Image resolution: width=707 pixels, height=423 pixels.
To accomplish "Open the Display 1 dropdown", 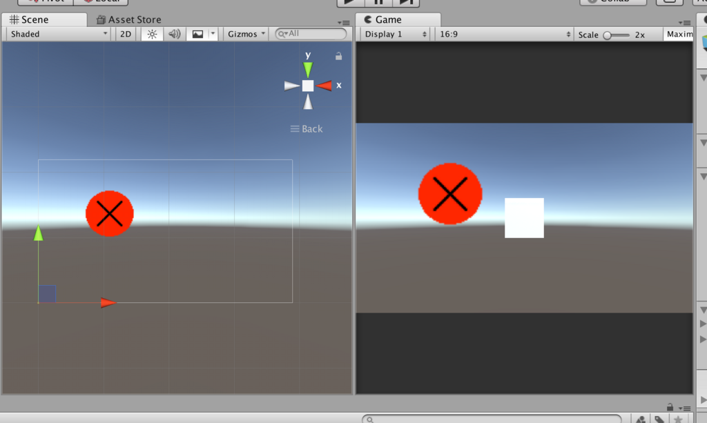I will pyautogui.click(x=394, y=34).
